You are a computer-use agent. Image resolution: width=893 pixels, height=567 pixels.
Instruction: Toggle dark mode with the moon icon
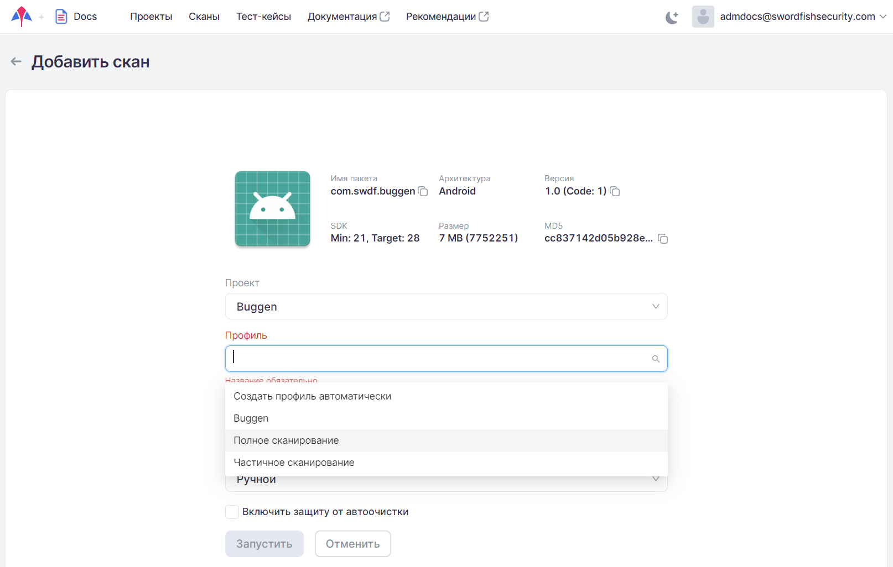click(672, 17)
